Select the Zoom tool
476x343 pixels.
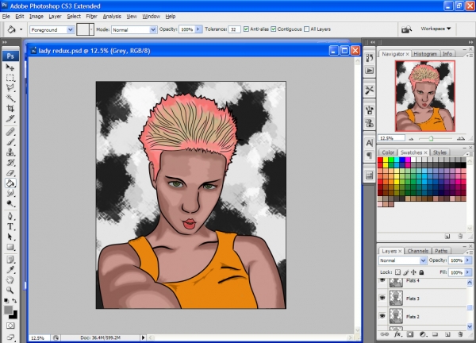tap(10, 290)
